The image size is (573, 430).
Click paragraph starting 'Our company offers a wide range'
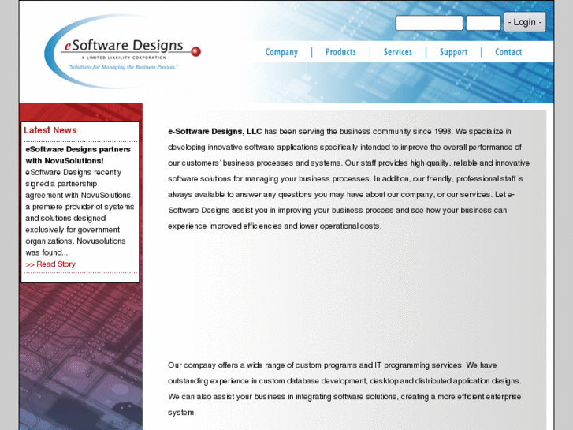tap(344, 389)
